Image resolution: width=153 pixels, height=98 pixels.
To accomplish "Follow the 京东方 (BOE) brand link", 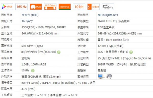I will tap(30, 15).
